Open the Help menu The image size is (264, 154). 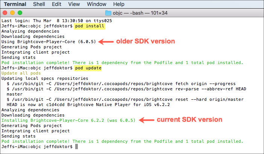click(x=118, y=4)
